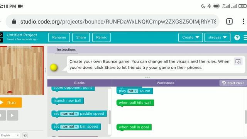Click the Run button
This screenshot has height=139, width=247.
pos(10,103)
